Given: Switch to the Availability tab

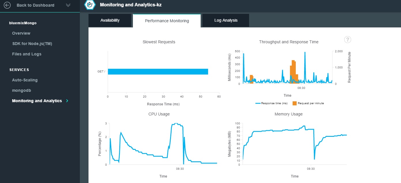Looking at the screenshot, I should pyautogui.click(x=110, y=20).
